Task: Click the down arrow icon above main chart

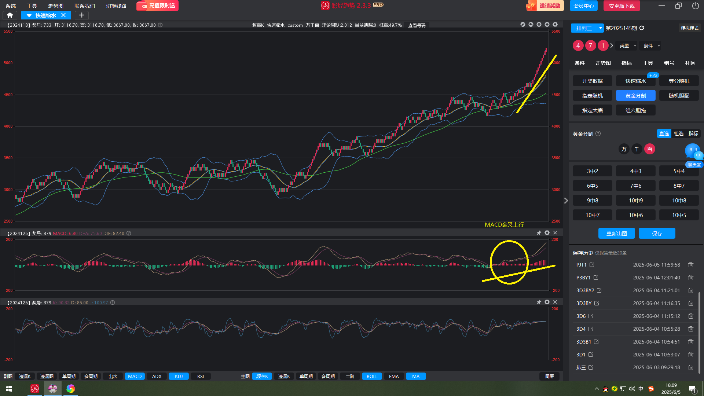Action: [x=547, y=25]
